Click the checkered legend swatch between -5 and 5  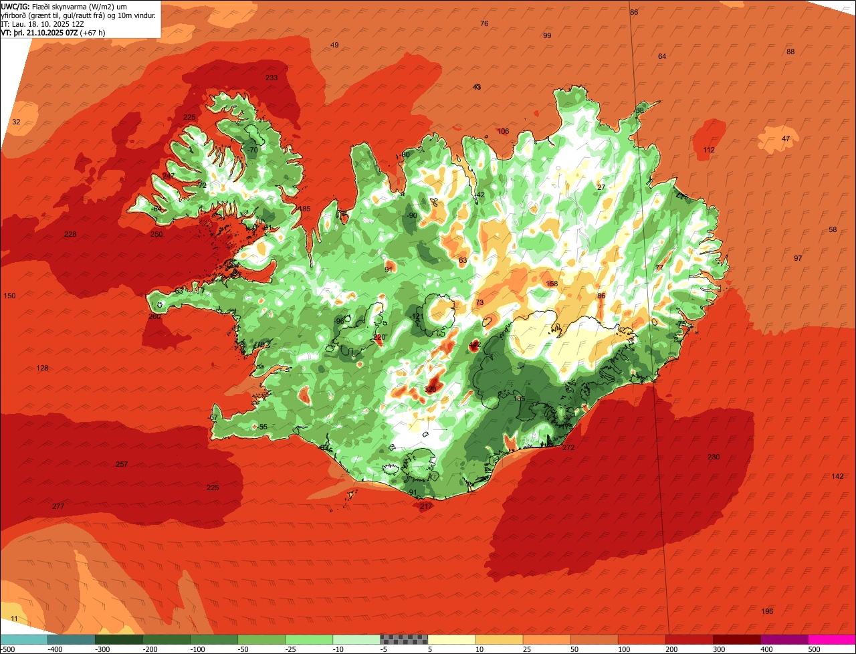point(404,639)
